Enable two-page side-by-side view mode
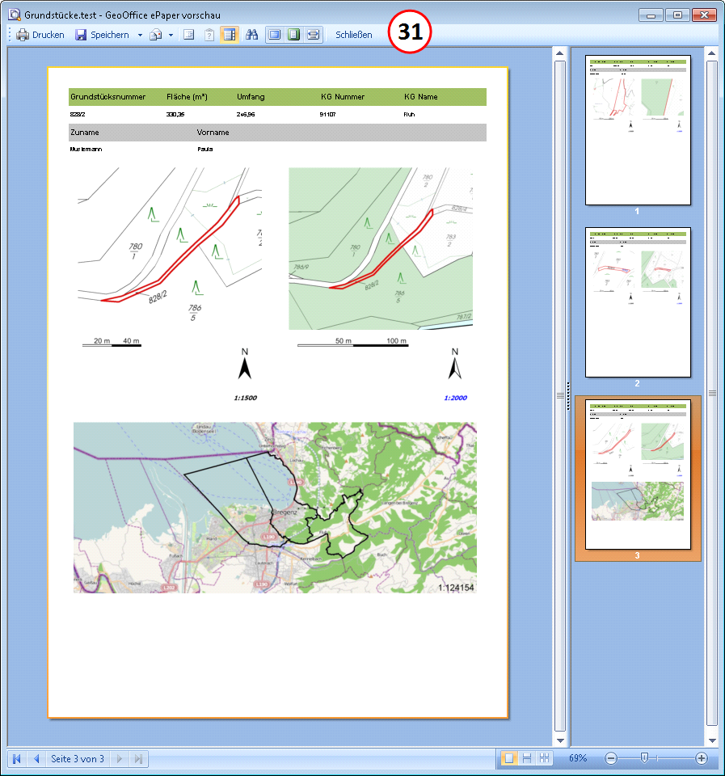This screenshot has height=776, width=725. (x=544, y=758)
